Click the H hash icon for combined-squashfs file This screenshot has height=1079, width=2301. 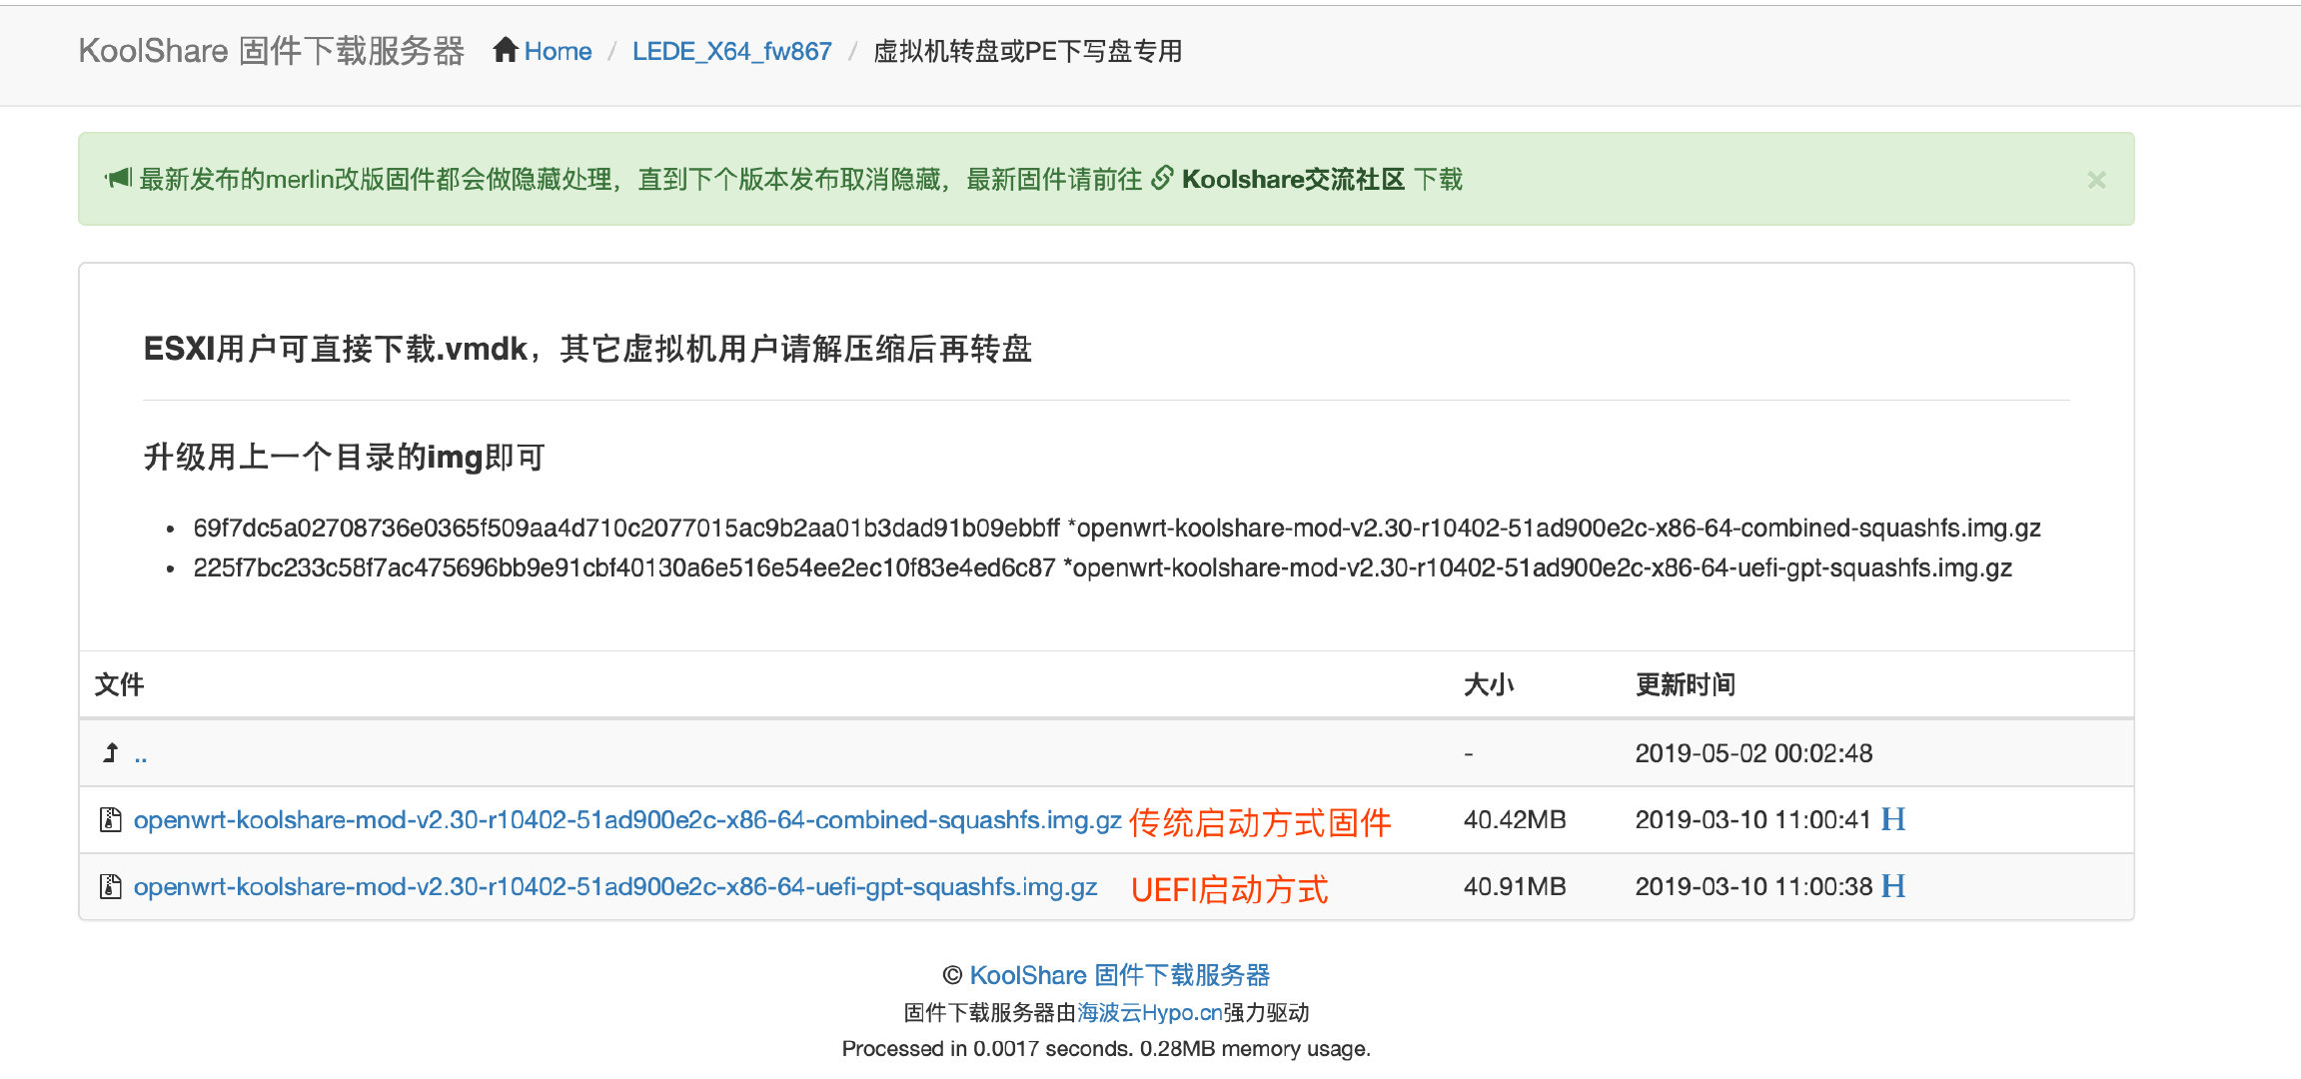(1892, 820)
